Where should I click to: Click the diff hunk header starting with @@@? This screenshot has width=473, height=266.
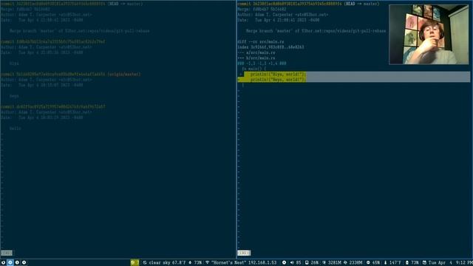[x=262, y=64]
